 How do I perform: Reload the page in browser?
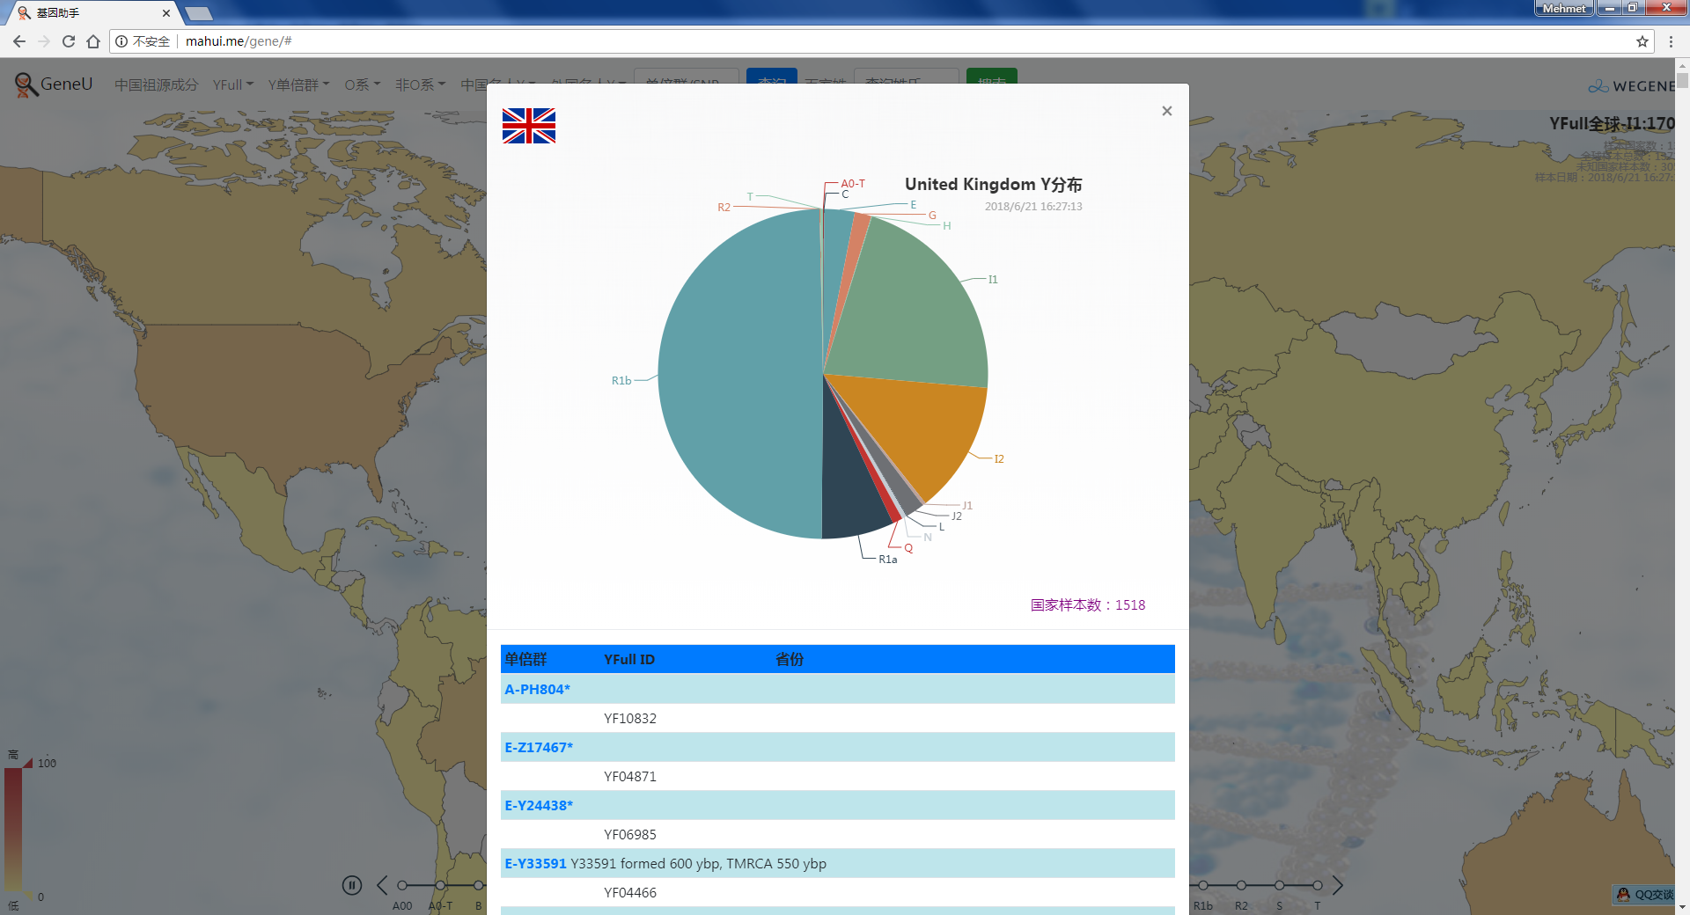(x=69, y=41)
